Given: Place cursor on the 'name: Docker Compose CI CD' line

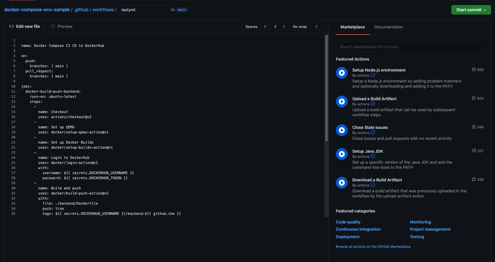Looking at the screenshot, I should pos(63,46).
